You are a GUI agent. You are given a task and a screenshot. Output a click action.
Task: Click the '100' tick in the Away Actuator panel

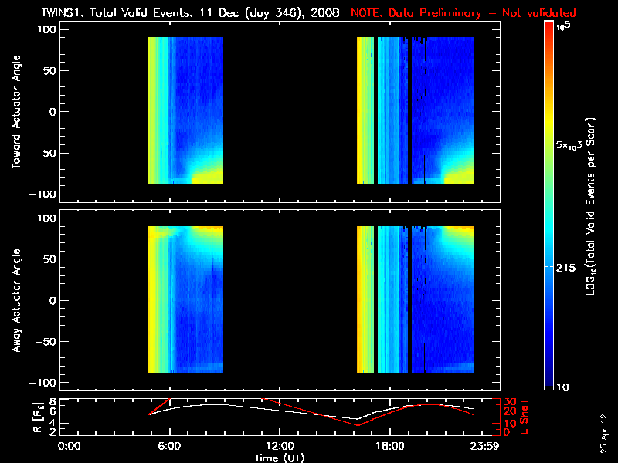[x=47, y=218]
